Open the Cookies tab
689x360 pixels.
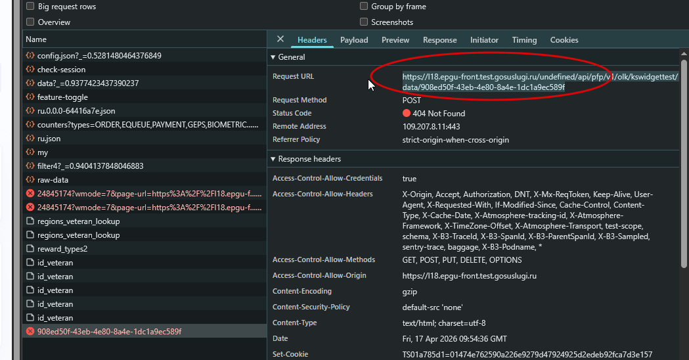[x=564, y=40]
